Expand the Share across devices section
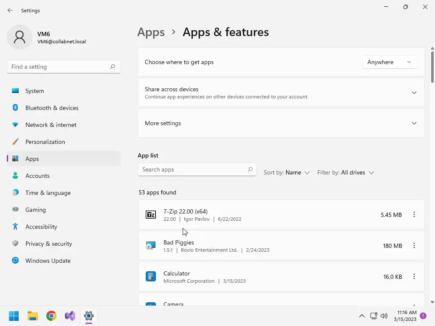This screenshot has height=326, width=435. (x=414, y=93)
